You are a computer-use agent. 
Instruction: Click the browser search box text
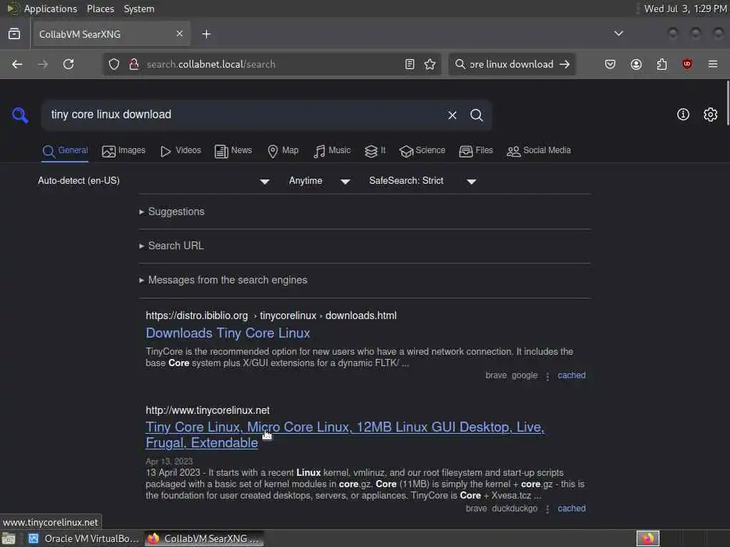tap(511, 64)
